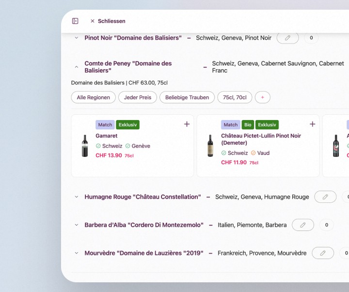Add a new filter with the plus chip

(x=263, y=97)
